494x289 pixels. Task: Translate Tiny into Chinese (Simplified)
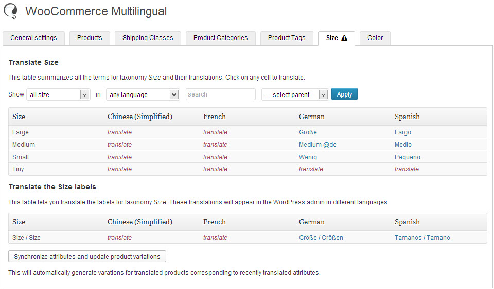click(x=120, y=169)
